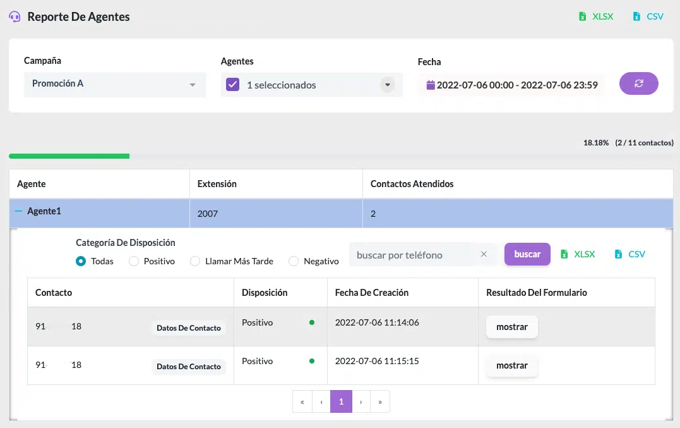Select the Negativo radio option

click(x=294, y=261)
